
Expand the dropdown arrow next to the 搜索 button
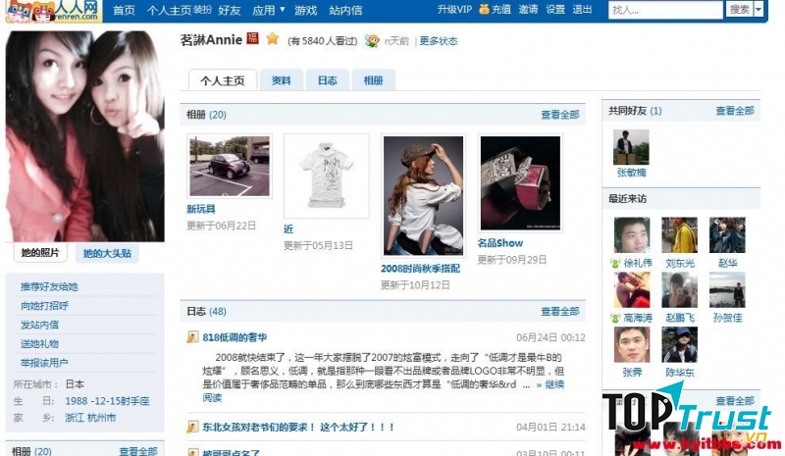pyautogui.click(x=759, y=10)
